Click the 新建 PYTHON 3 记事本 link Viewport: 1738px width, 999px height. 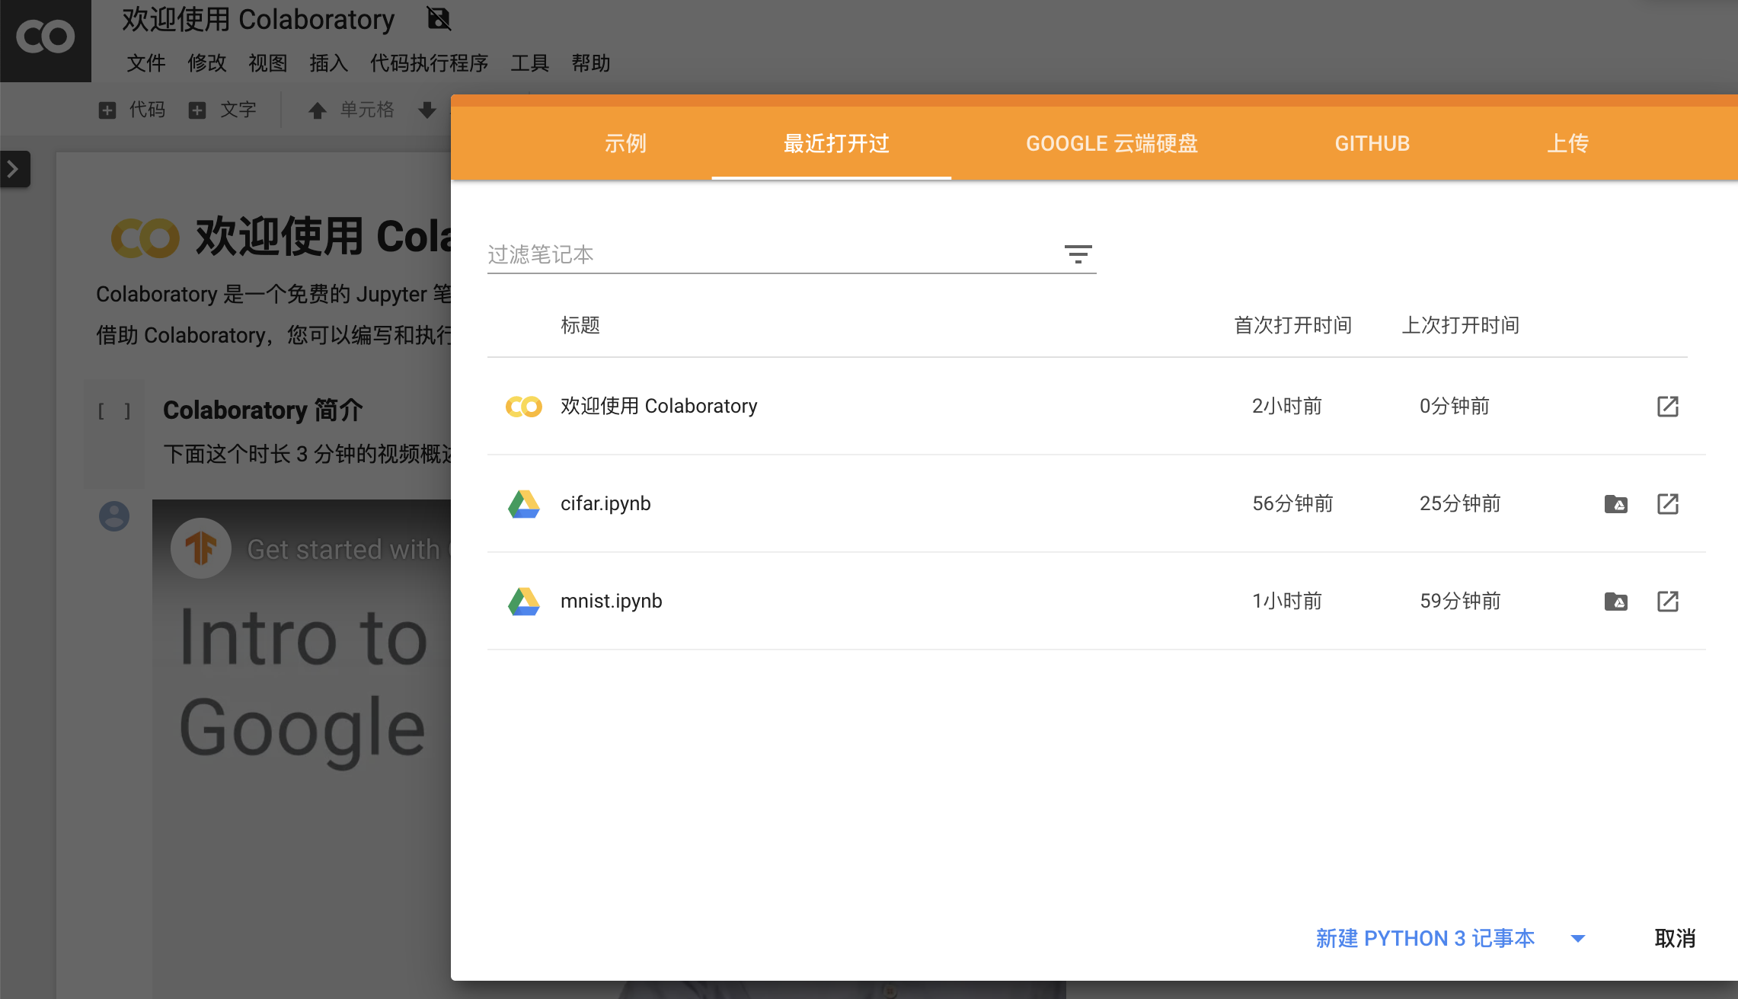[x=1424, y=938]
